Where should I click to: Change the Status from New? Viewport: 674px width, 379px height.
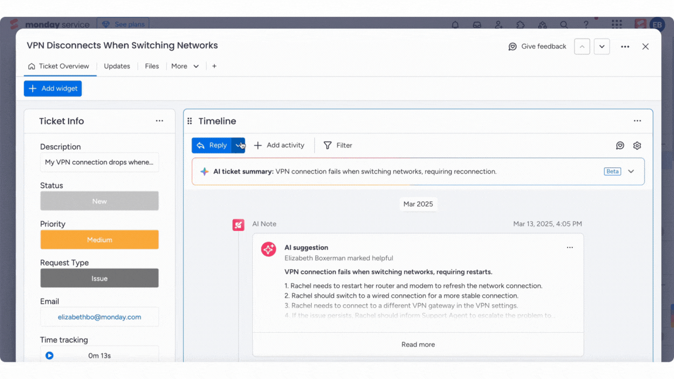click(x=99, y=201)
